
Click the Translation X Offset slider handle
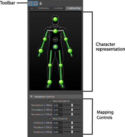pos(72,105)
